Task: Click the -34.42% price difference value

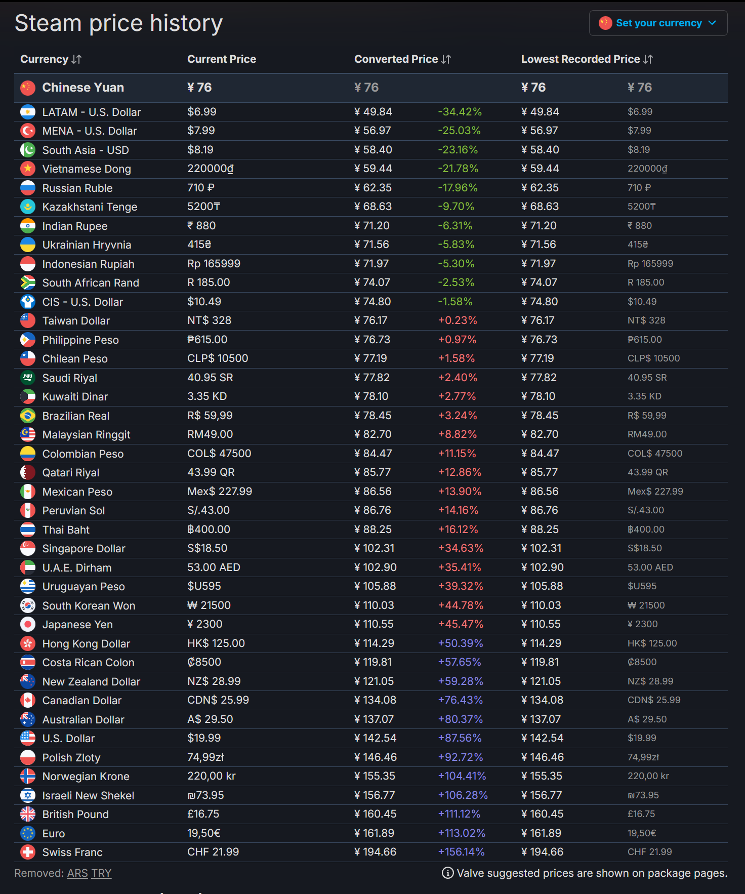Action: [460, 112]
